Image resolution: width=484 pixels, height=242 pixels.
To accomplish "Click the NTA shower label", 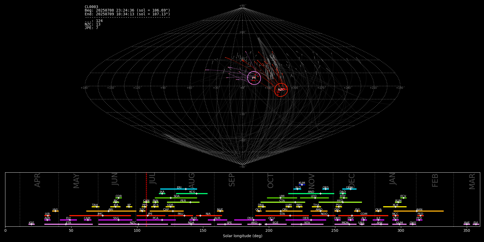I will [307, 223].
